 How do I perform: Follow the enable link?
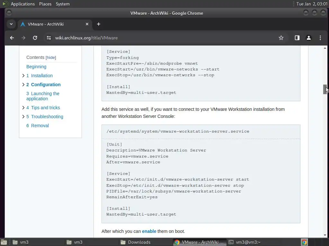[x=149, y=231]
